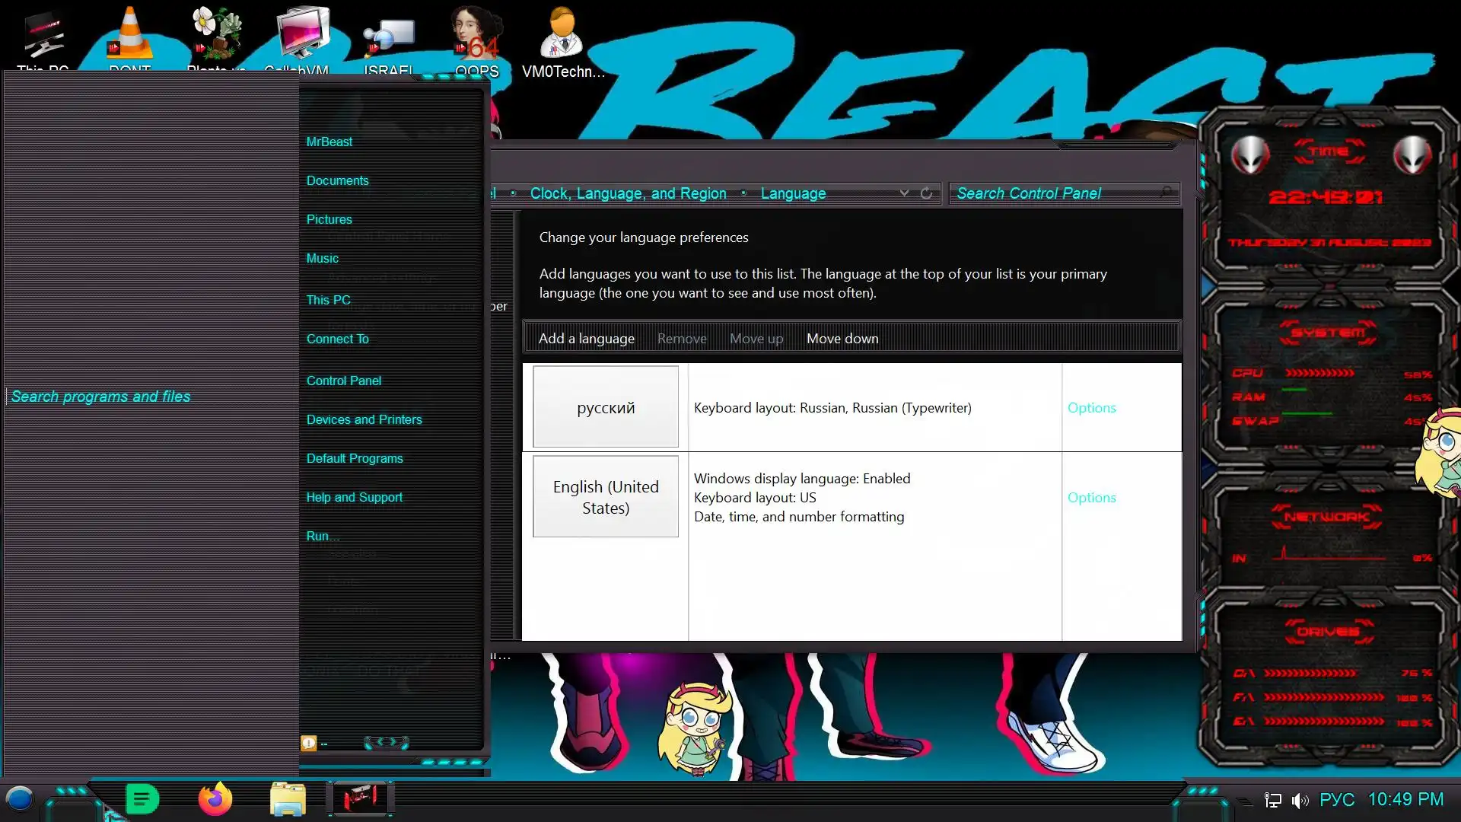Click the volume speaker tray icon
1461x822 pixels.
(x=1300, y=800)
